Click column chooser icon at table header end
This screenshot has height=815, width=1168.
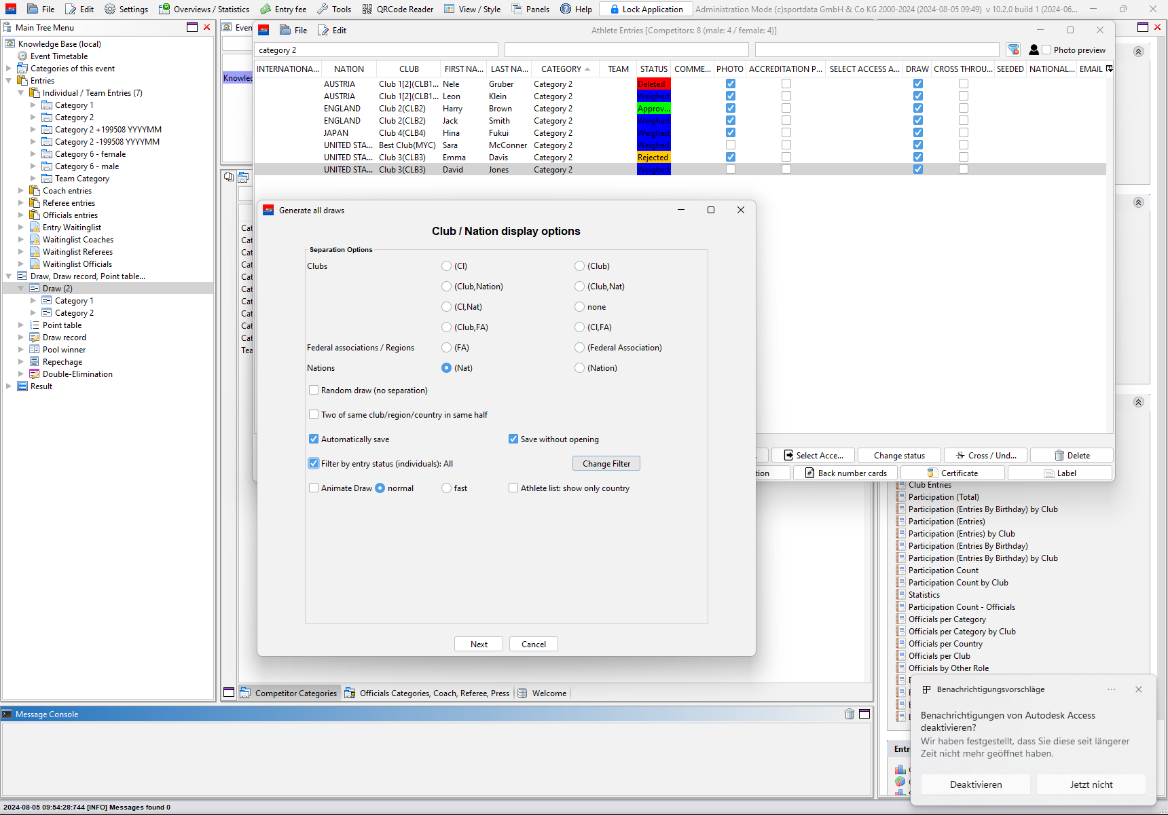1110,69
